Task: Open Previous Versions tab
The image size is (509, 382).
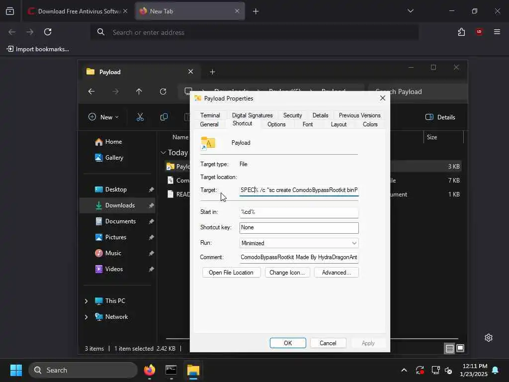Action: click(x=360, y=115)
